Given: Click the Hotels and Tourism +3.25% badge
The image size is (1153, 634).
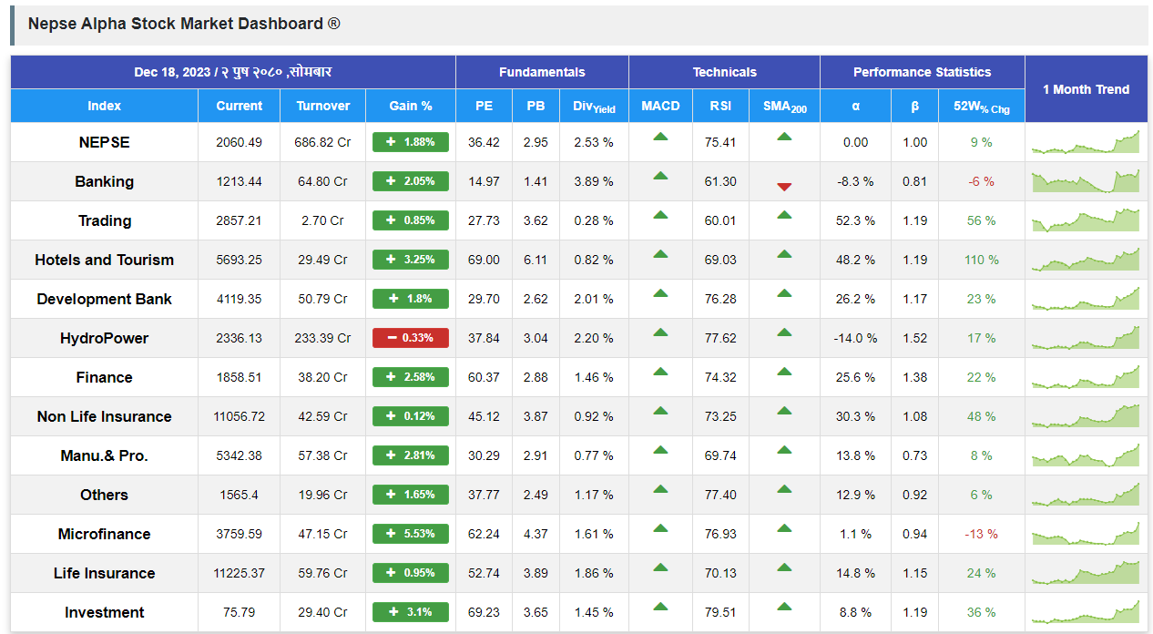Looking at the screenshot, I should pos(411,260).
